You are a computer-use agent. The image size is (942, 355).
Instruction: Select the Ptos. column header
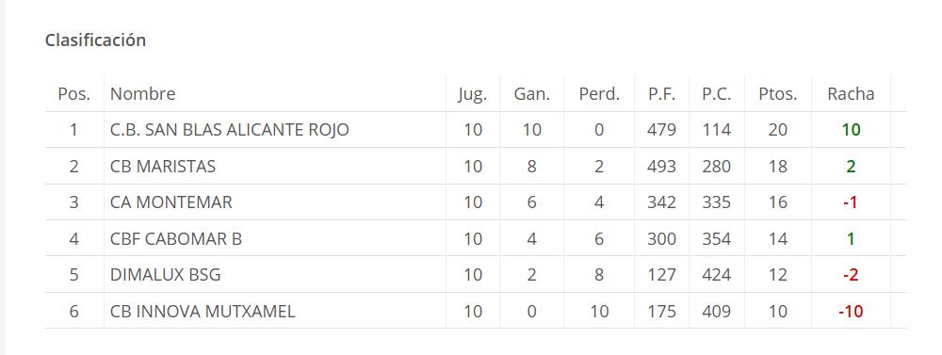[x=778, y=94]
